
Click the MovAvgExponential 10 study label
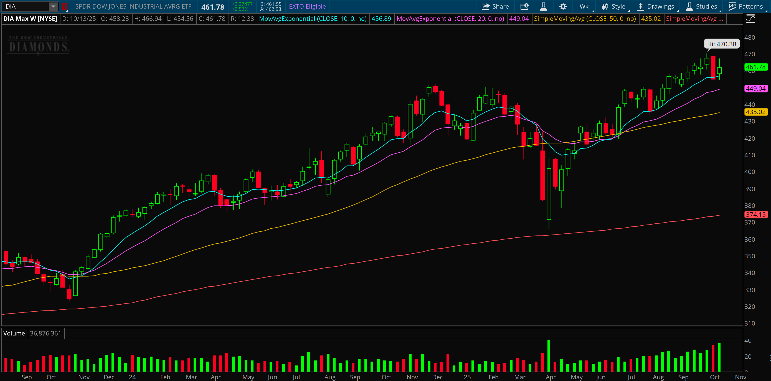313,19
